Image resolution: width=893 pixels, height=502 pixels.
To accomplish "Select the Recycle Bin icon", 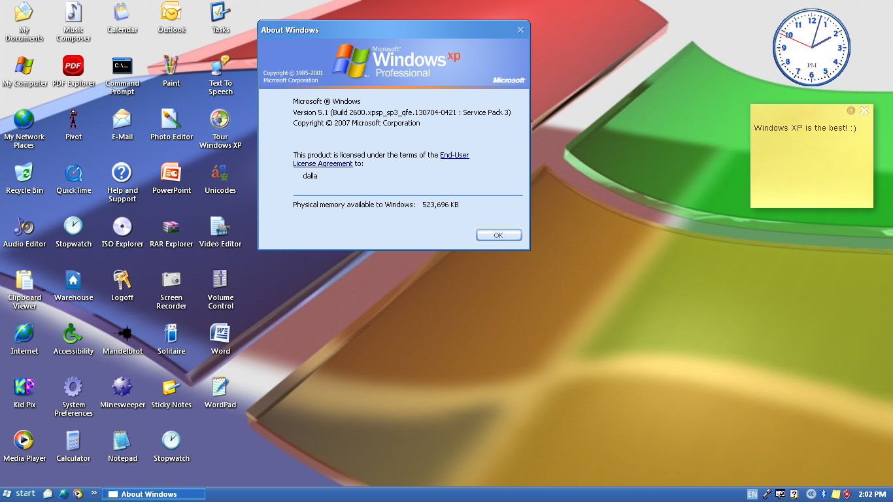I will [24, 178].
